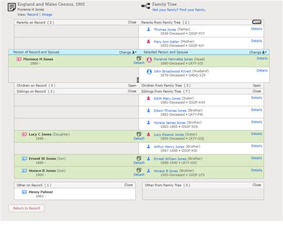Switch to Record view
Image resolution: width=283 pixels, height=226 pixels.
click(x=33, y=14)
